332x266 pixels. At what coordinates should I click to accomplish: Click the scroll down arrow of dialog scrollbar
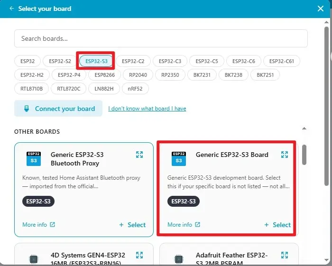coord(326,260)
